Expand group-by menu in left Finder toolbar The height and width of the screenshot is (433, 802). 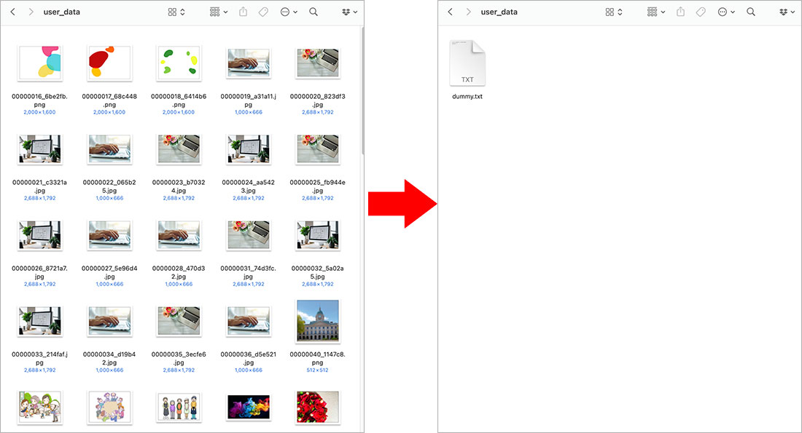(218, 12)
